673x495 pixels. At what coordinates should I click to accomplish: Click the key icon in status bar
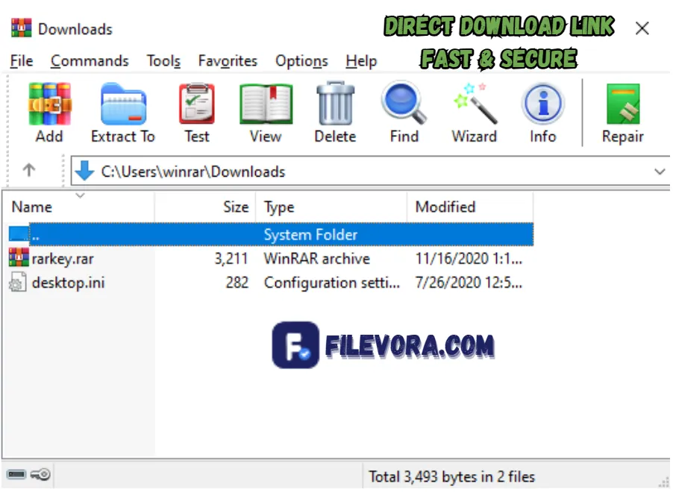coord(39,475)
